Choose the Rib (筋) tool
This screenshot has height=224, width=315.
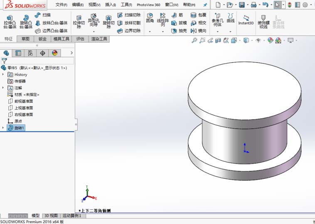[177, 15]
